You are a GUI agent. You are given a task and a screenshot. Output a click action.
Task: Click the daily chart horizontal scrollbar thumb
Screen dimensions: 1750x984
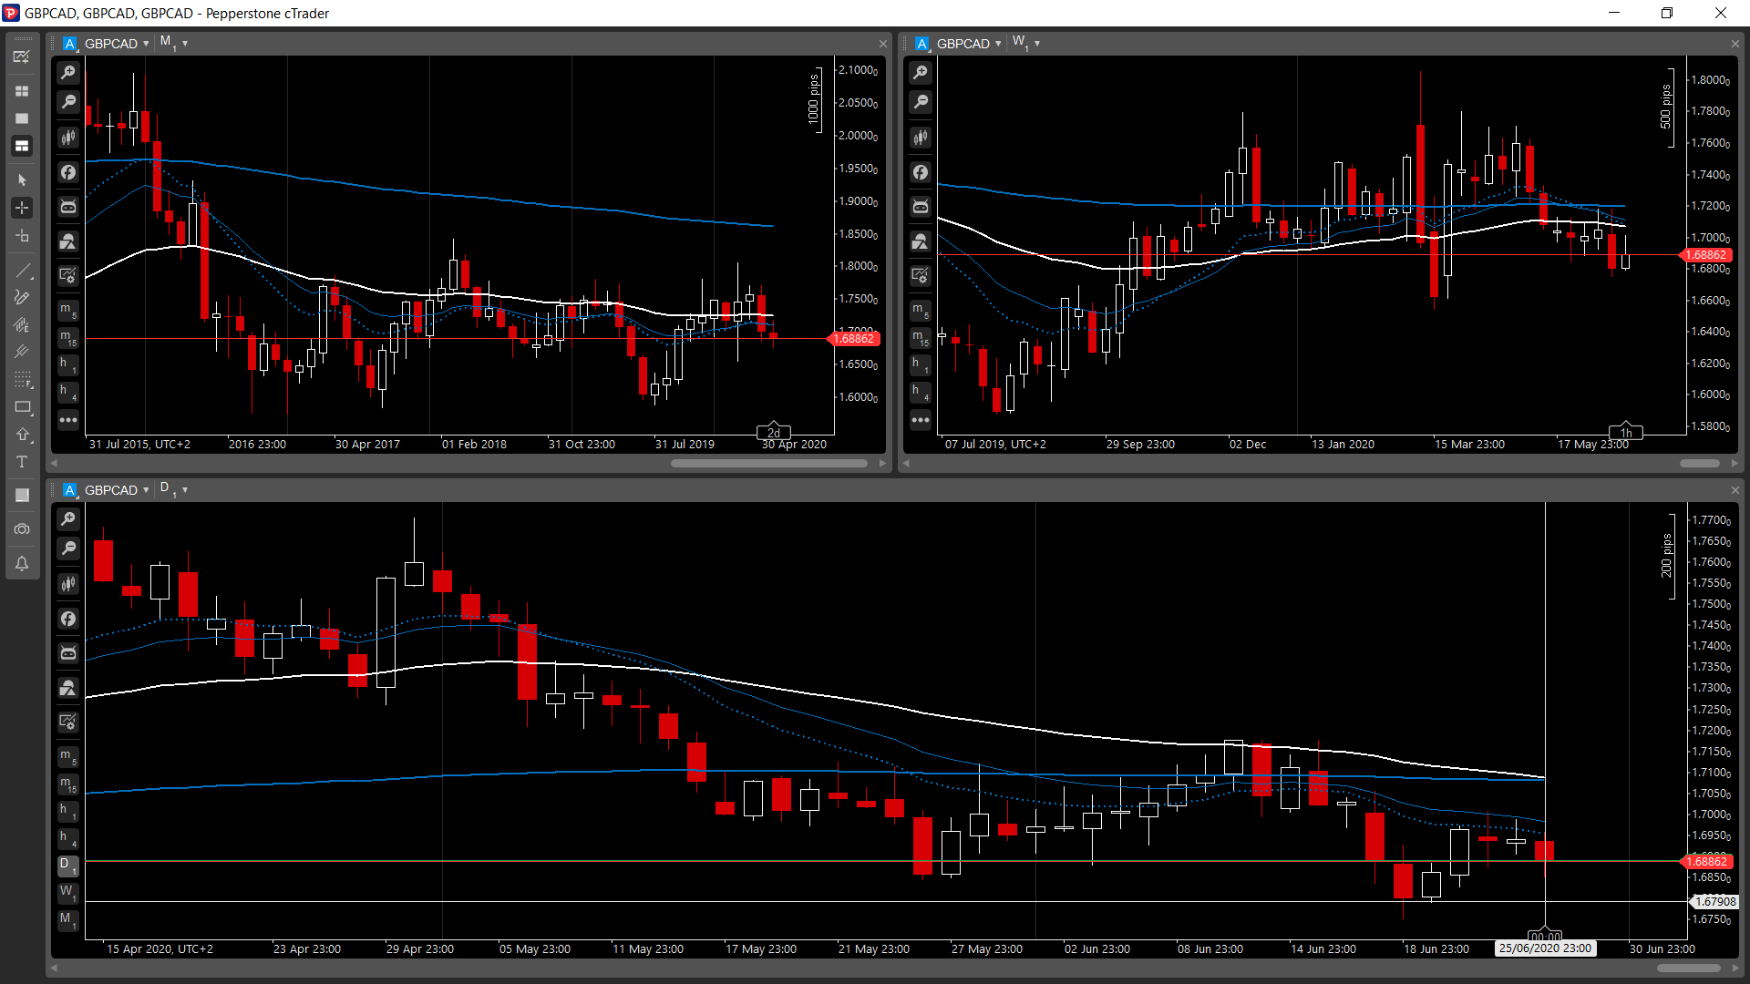point(1689,968)
